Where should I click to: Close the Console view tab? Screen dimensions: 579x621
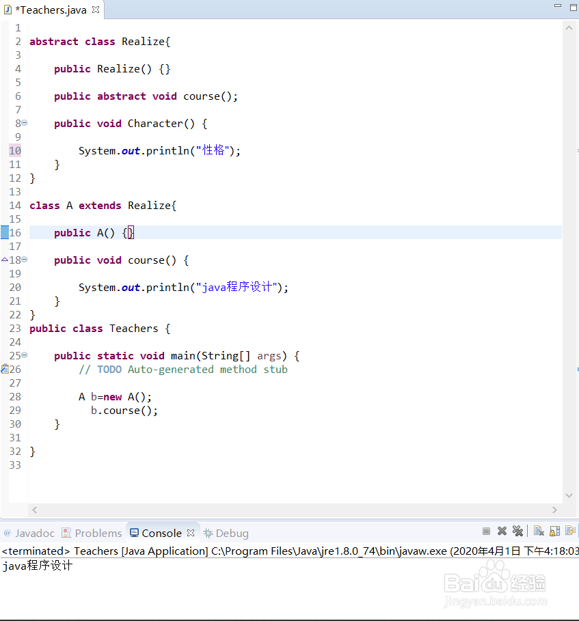(191, 533)
